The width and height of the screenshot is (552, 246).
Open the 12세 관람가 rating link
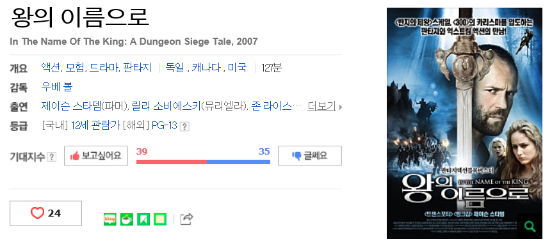pos(96,125)
